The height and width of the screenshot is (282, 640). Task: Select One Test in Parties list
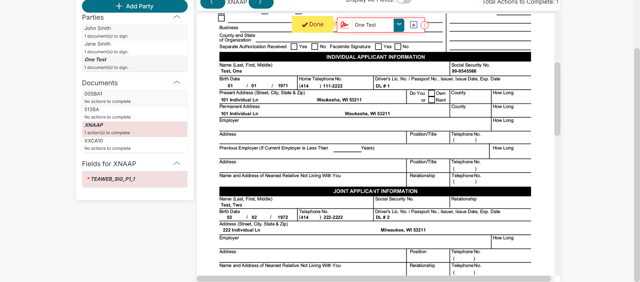pos(135,64)
